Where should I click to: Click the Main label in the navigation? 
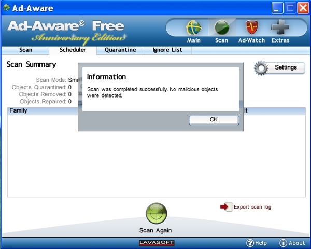coord(193,40)
